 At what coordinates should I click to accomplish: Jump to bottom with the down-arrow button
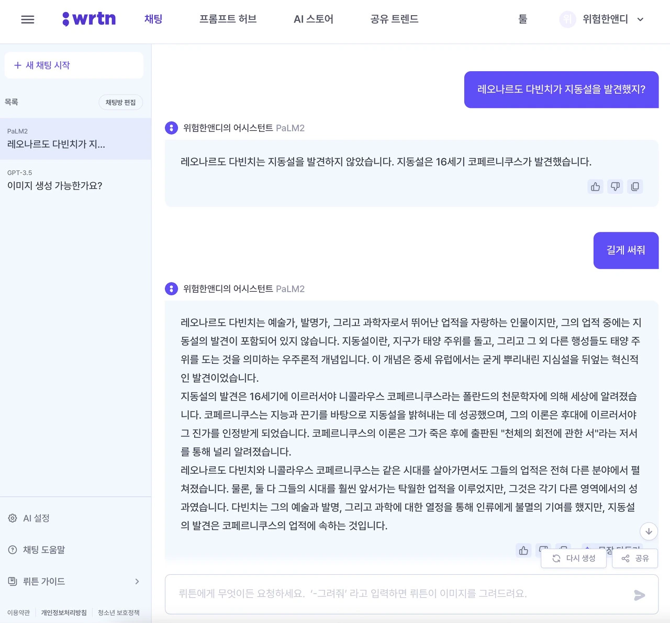tap(649, 531)
